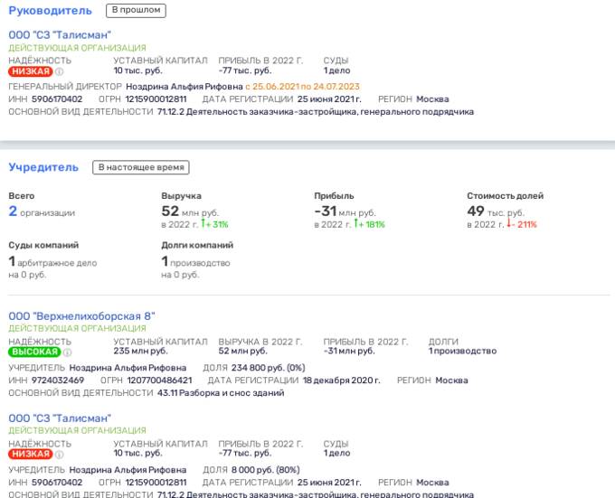615x498 pixels.
Task: Click the Учредитель section heading
Action: click(43, 167)
